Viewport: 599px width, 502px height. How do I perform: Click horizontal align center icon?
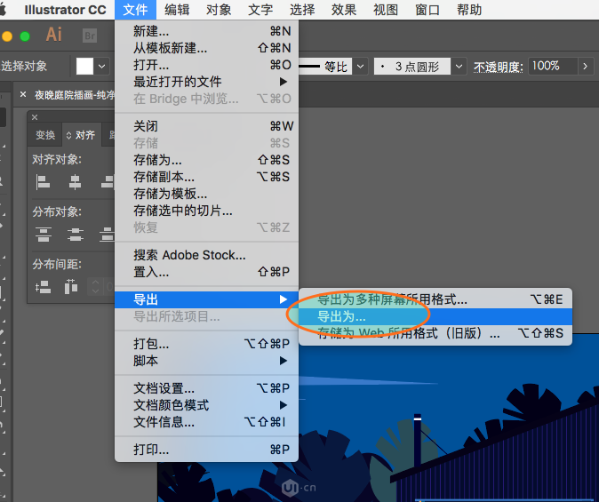click(x=75, y=182)
